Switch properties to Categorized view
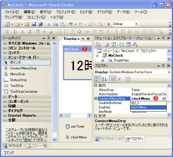This screenshot has width=173, height=157. click(x=98, y=79)
